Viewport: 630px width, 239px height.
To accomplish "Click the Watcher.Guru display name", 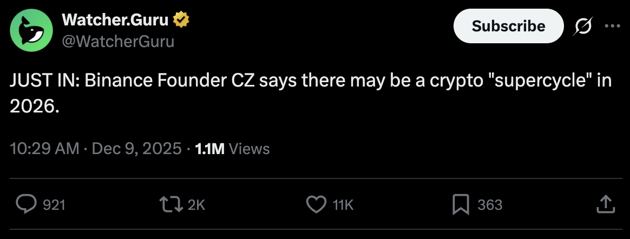I will 116,21.
